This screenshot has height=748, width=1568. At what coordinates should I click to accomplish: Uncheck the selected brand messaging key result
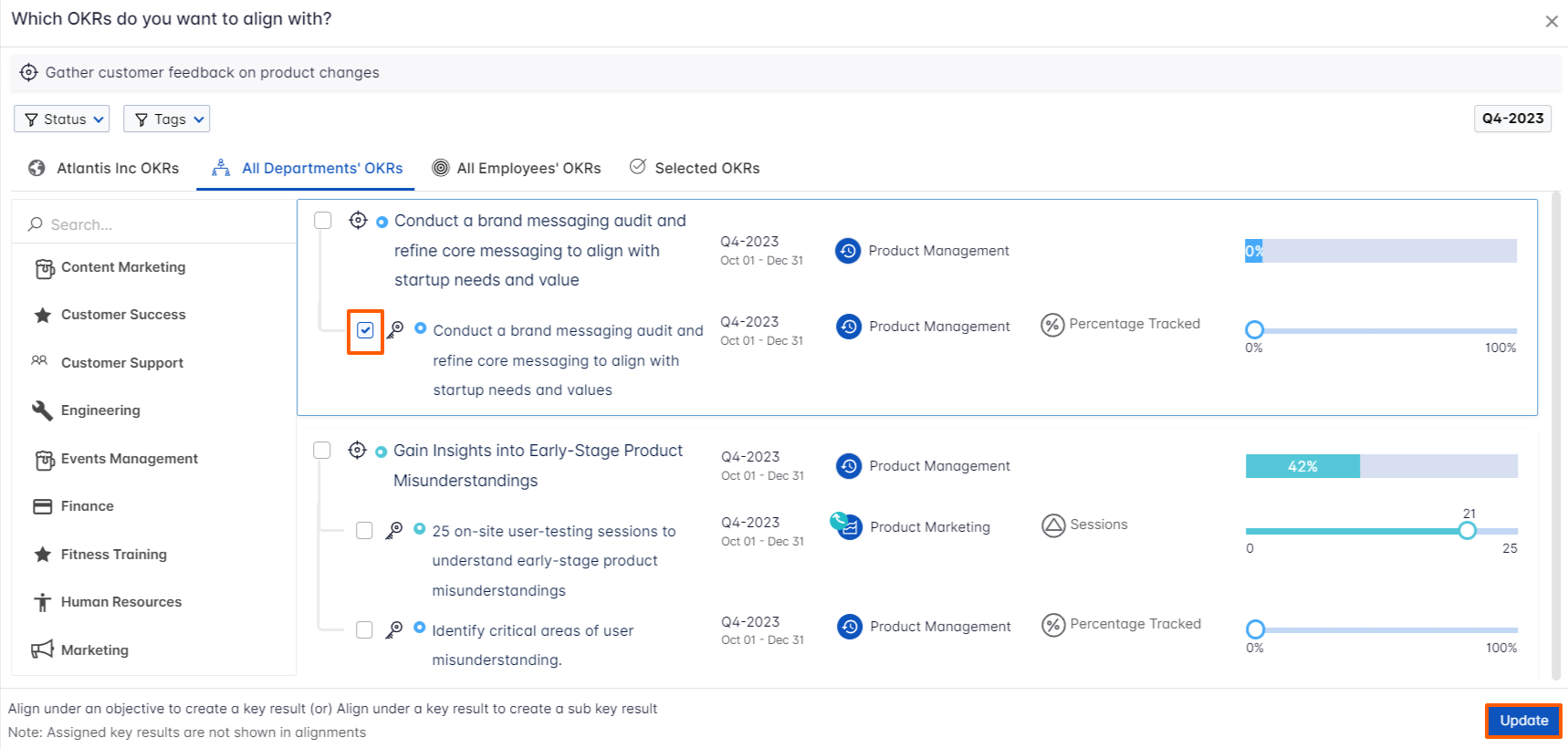(365, 330)
